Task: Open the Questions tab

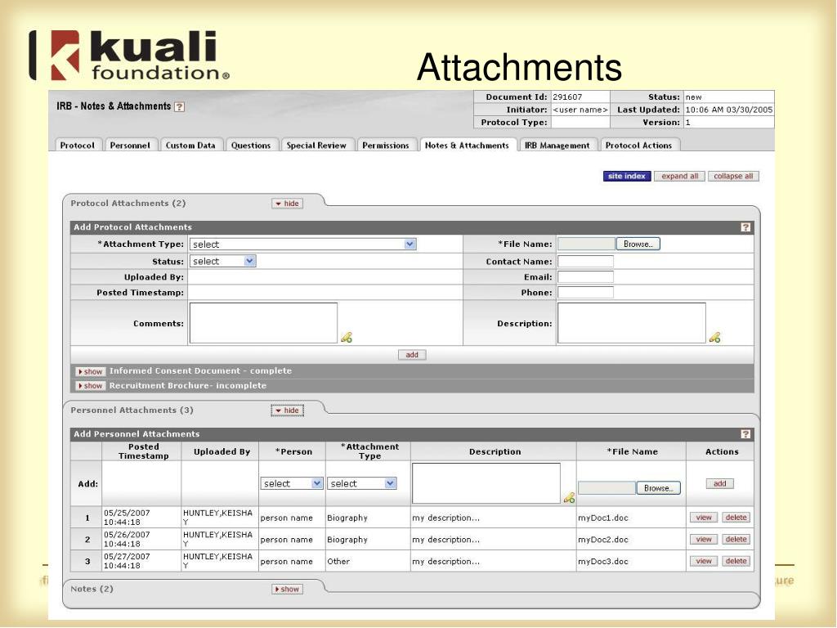Action: 251,146
